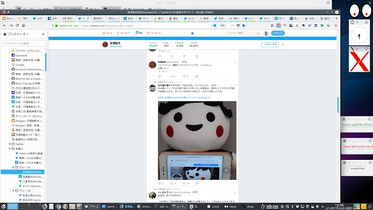Open a new tab with the plus button
373x210 pixels.
click(336, 18)
